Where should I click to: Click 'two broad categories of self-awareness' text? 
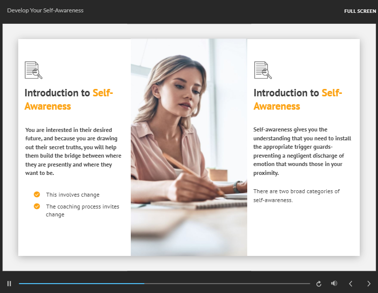(x=296, y=196)
